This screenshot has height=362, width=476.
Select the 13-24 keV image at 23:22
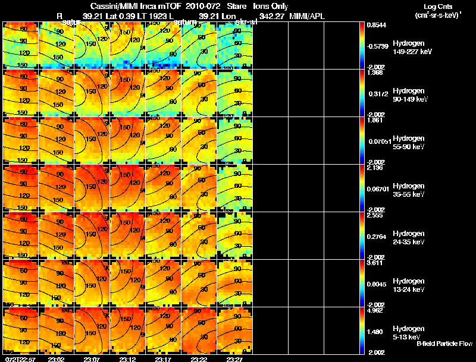tap(199, 284)
